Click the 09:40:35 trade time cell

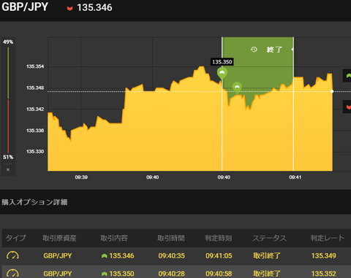coord(172,256)
